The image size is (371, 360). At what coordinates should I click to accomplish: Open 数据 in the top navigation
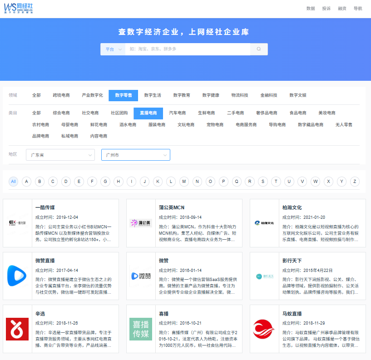pos(311,9)
